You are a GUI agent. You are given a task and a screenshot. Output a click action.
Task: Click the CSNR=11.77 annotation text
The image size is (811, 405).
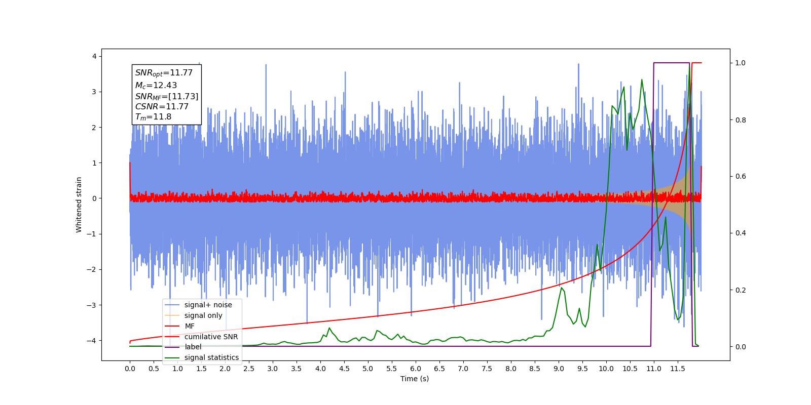(162, 107)
